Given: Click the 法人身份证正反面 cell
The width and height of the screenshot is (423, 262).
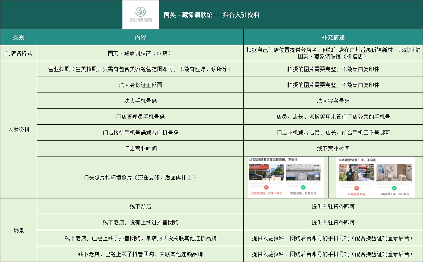Looking at the screenshot, I should (x=140, y=85).
